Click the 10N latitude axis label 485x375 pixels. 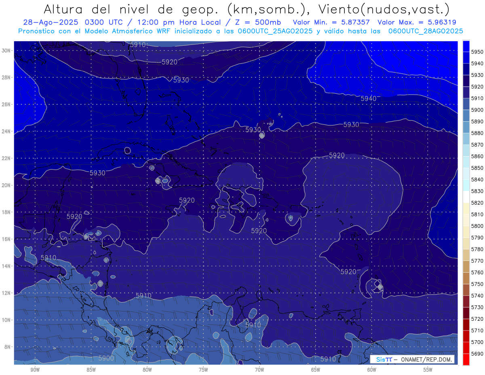(6, 320)
